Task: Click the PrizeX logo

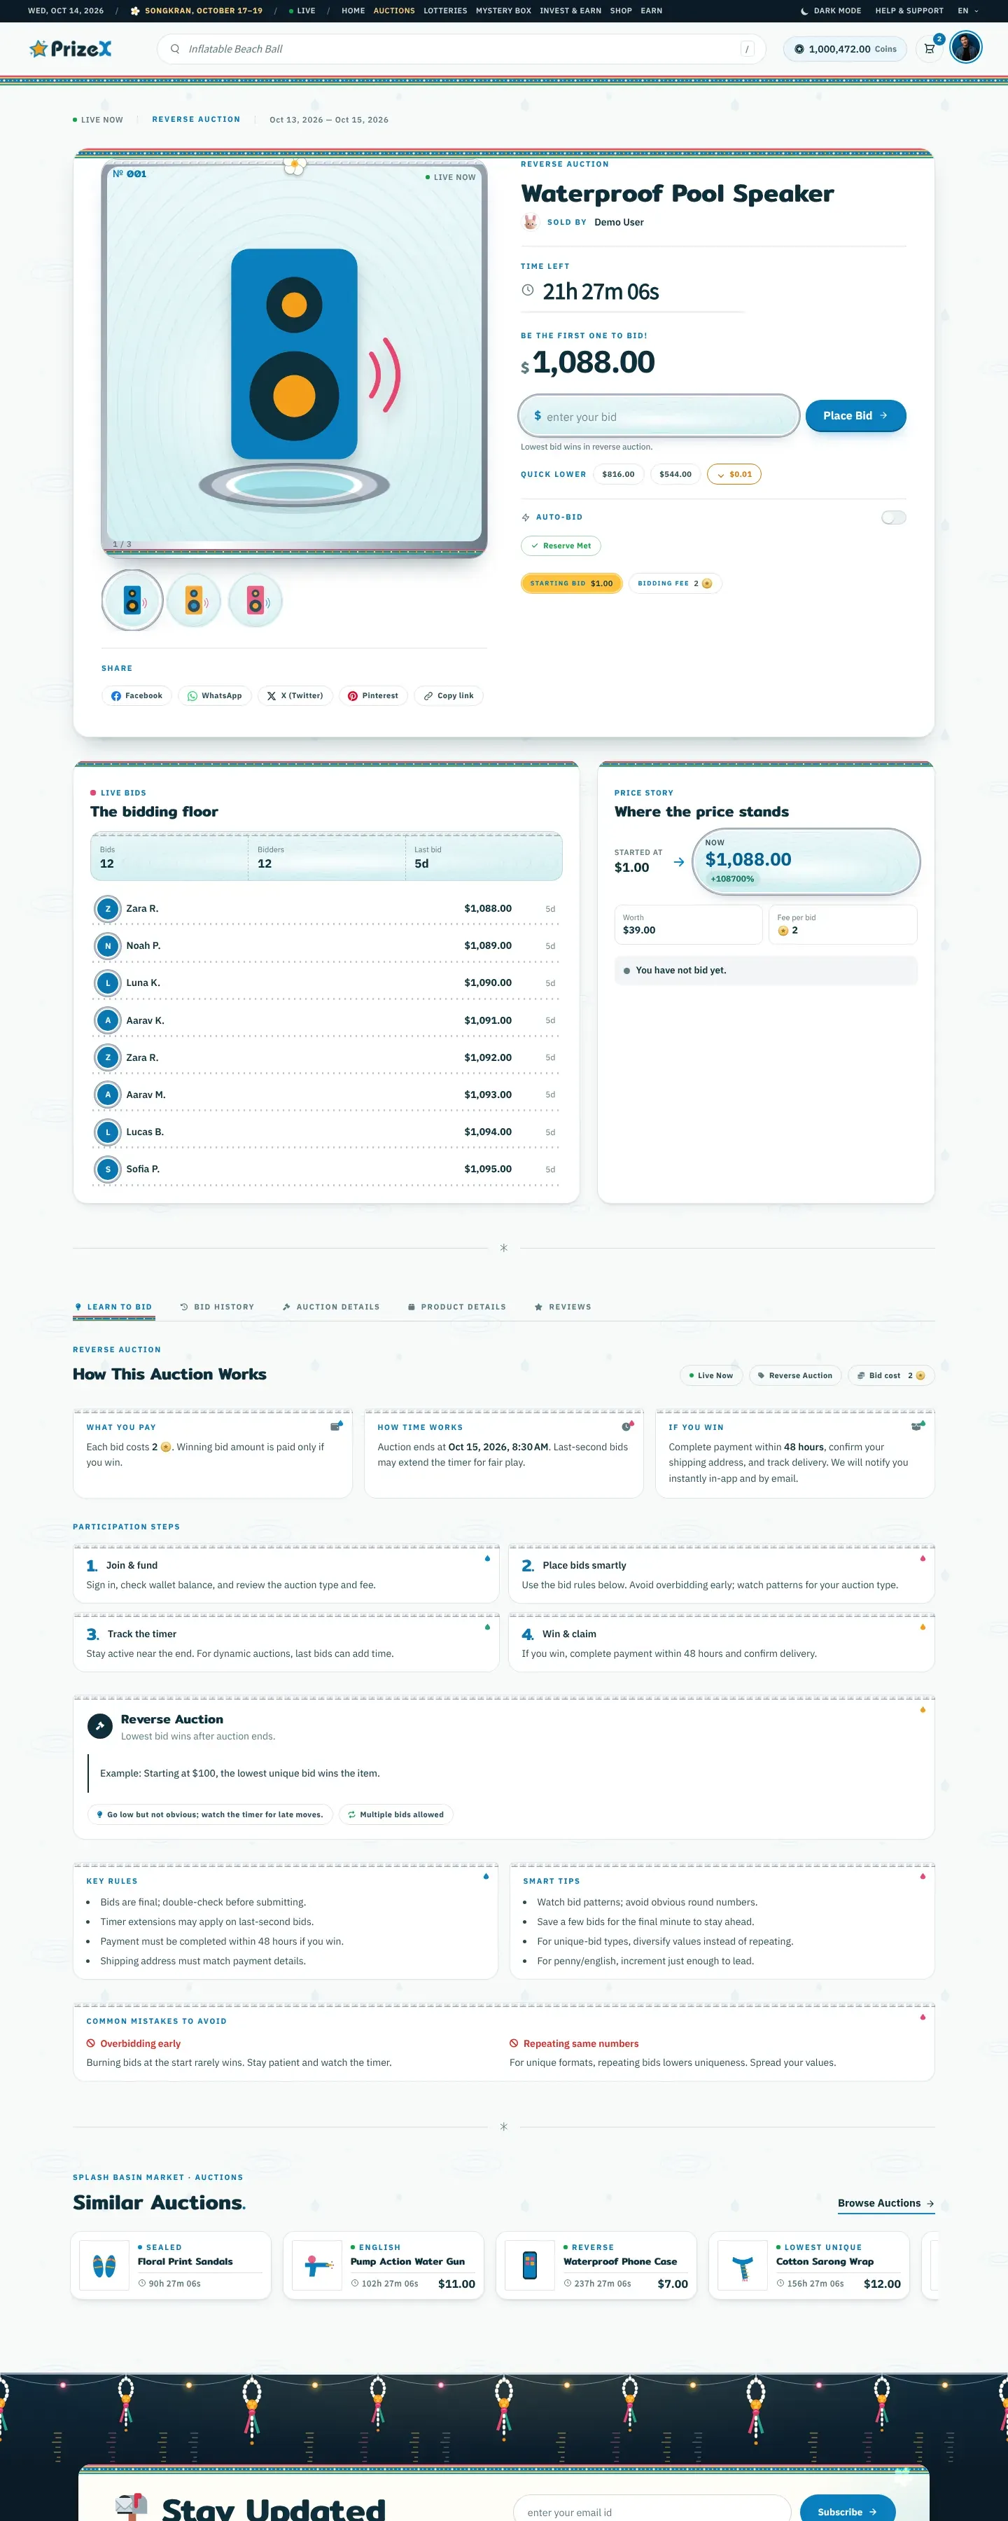Action: click(71, 49)
